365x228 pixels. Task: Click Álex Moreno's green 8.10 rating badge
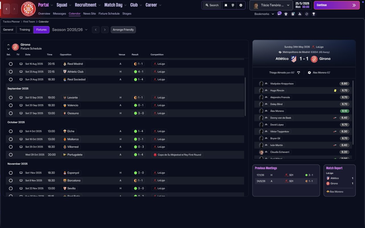click(x=344, y=111)
